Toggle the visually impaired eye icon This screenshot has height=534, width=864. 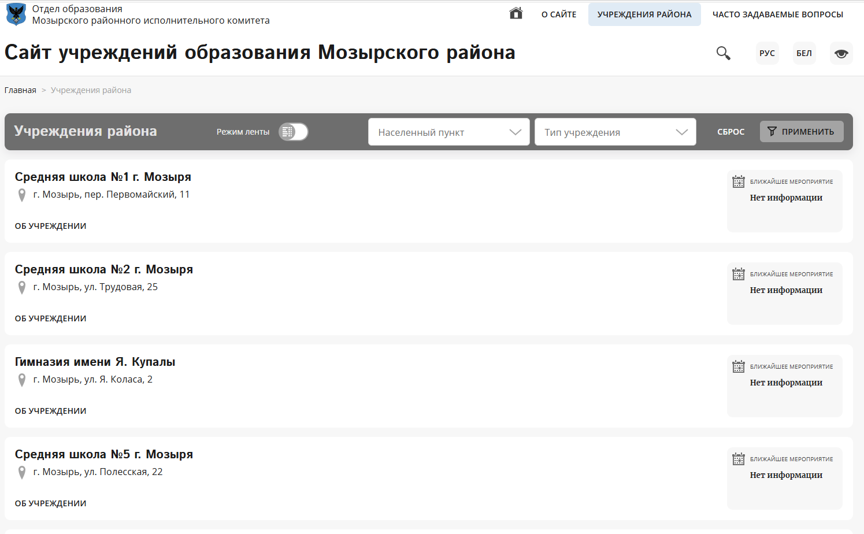tap(841, 53)
